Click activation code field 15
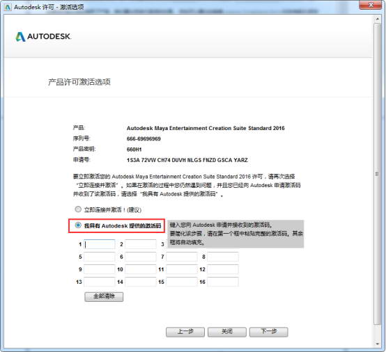 [x=182, y=282]
